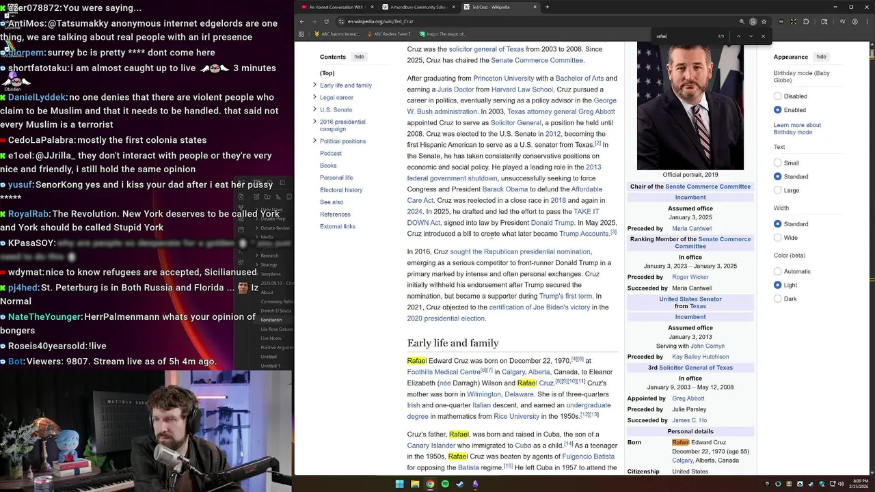Open the bookmarks apps grid icon

click(303, 33)
